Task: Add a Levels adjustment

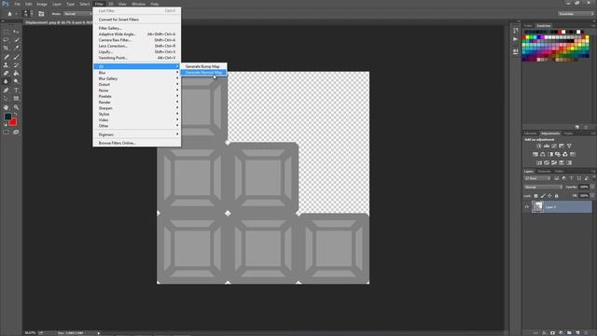Action: tap(547, 146)
